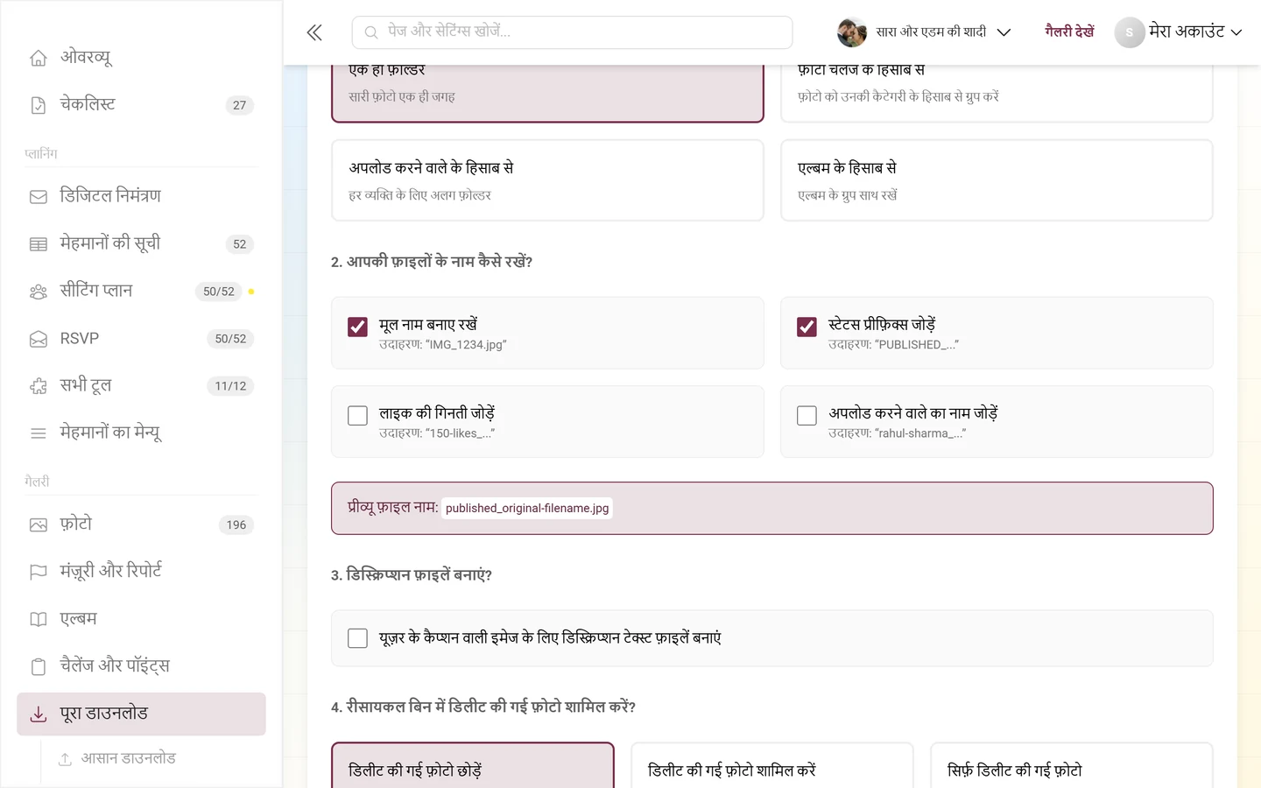Select डिलीट की गई फ़ोटो छोड़ें option
The height and width of the screenshot is (788, 1261).
pyautogui.click(x=473, y=767)
